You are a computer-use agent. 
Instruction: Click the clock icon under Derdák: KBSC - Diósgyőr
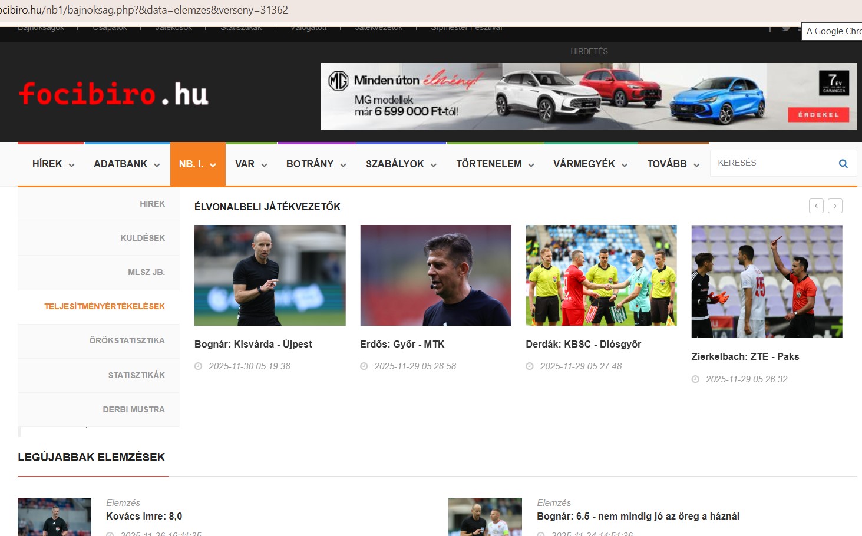[x=530, y=366]
